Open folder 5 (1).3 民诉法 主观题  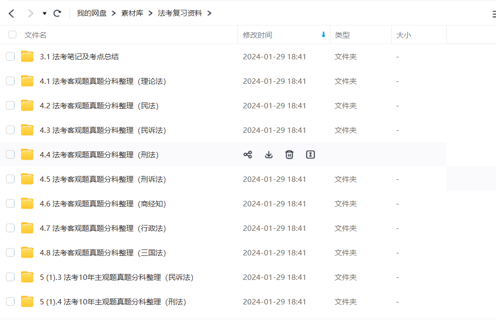(x=116, y=277)
